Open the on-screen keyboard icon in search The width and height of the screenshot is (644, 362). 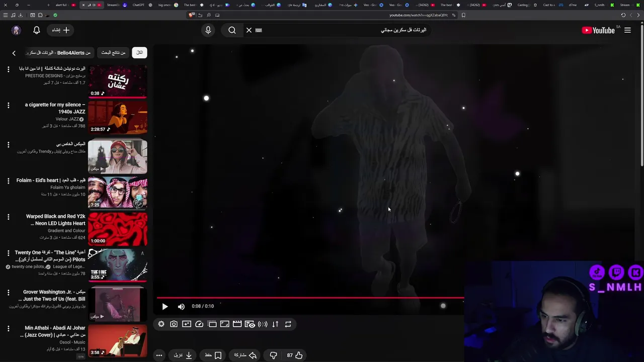[259, 30]
